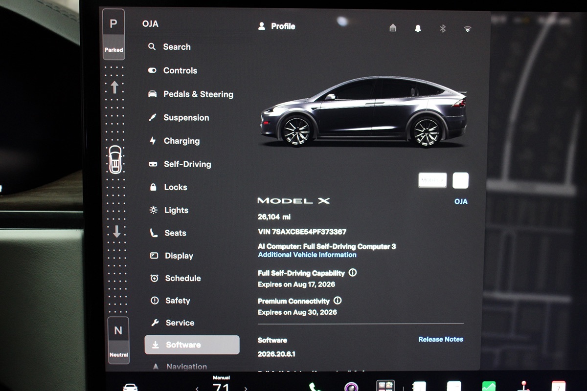Open the Controls menu
The width and height of the screenshot is (587, 391).
(x=173, y=70)
